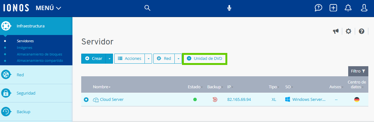Click the Acciones button

[x=129, y=59]
